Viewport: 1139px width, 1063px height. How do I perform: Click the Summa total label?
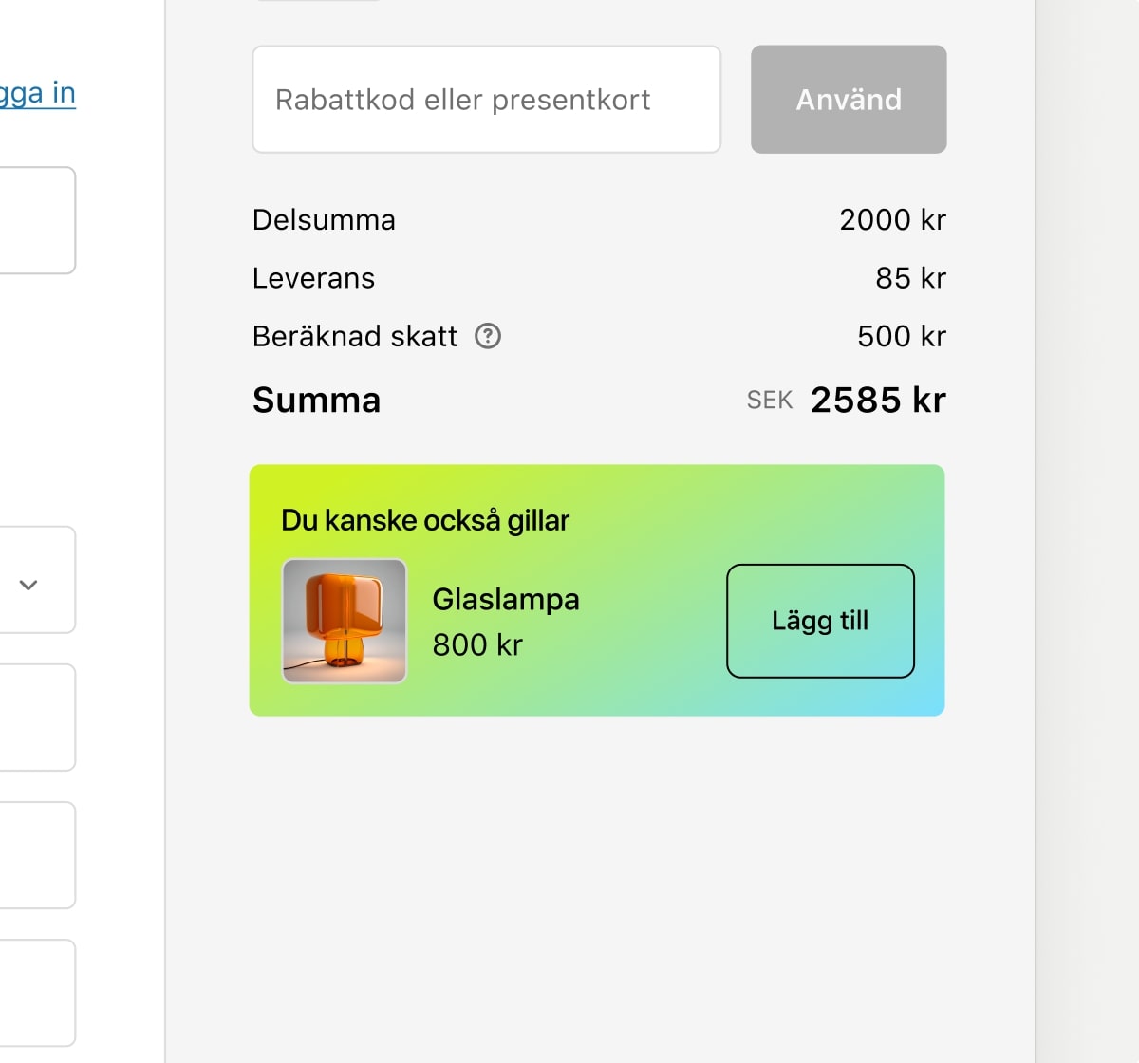316,401
